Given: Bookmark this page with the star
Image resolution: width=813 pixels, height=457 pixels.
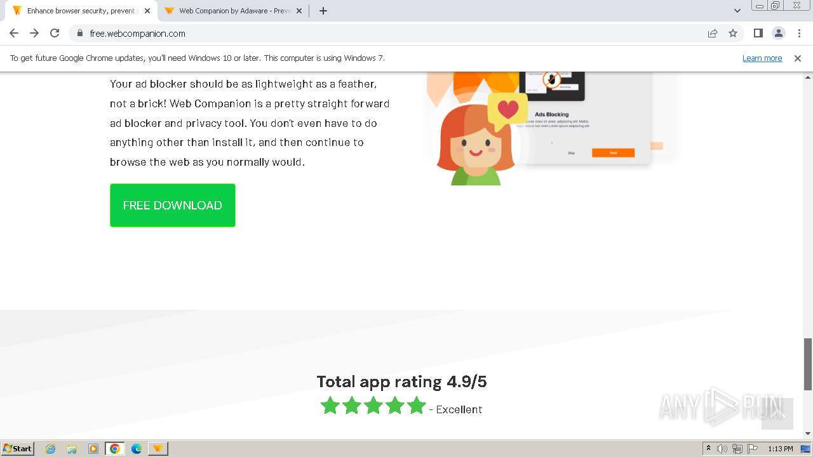Looking at the screenshot, I should [x=733, y=33].
